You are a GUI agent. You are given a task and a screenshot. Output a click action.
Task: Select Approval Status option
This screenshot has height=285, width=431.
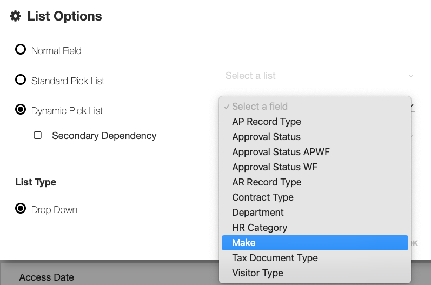266,137
